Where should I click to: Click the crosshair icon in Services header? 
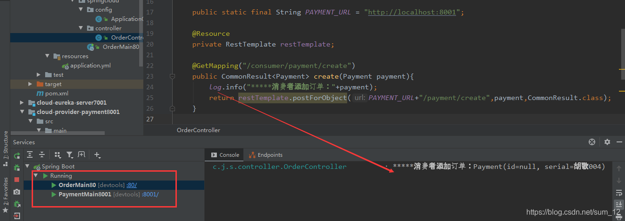coord(592,142)
